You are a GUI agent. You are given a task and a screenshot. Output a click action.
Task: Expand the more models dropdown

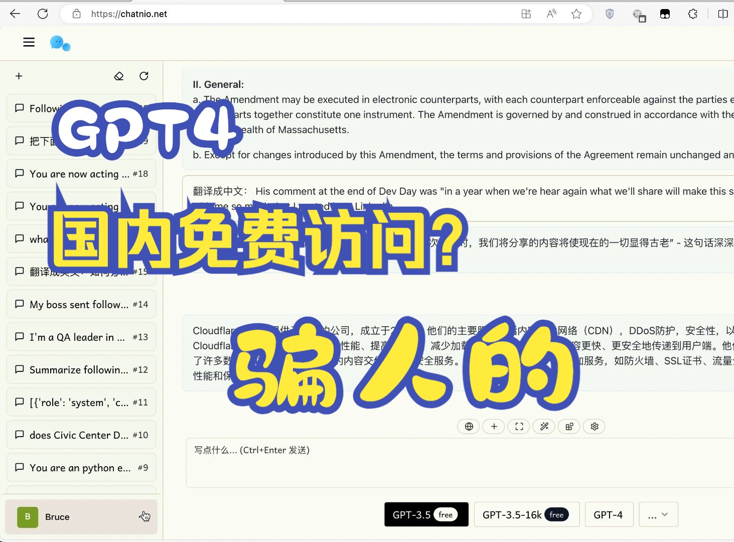pos(658,514)
